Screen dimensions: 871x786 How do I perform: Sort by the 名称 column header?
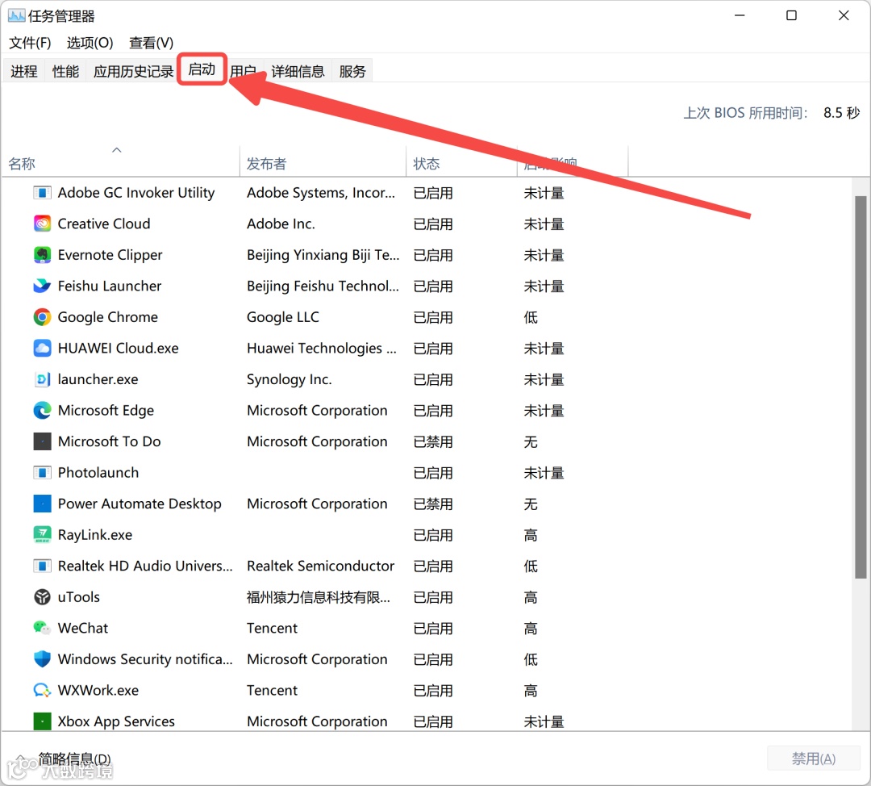tap(120, 161)
